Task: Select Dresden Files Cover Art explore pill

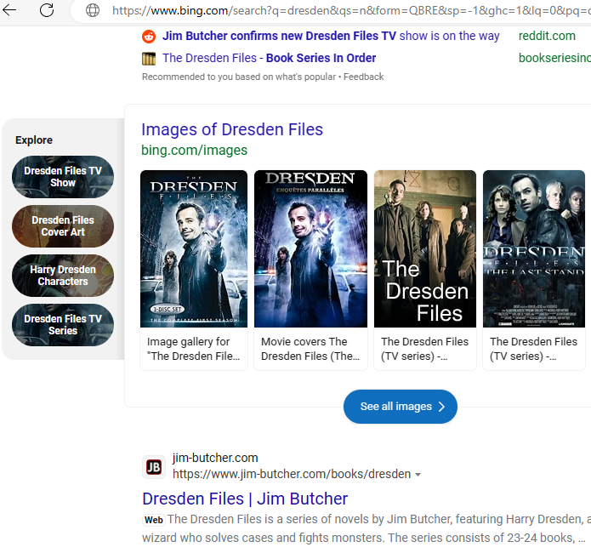Action: (x=63, y=226)
